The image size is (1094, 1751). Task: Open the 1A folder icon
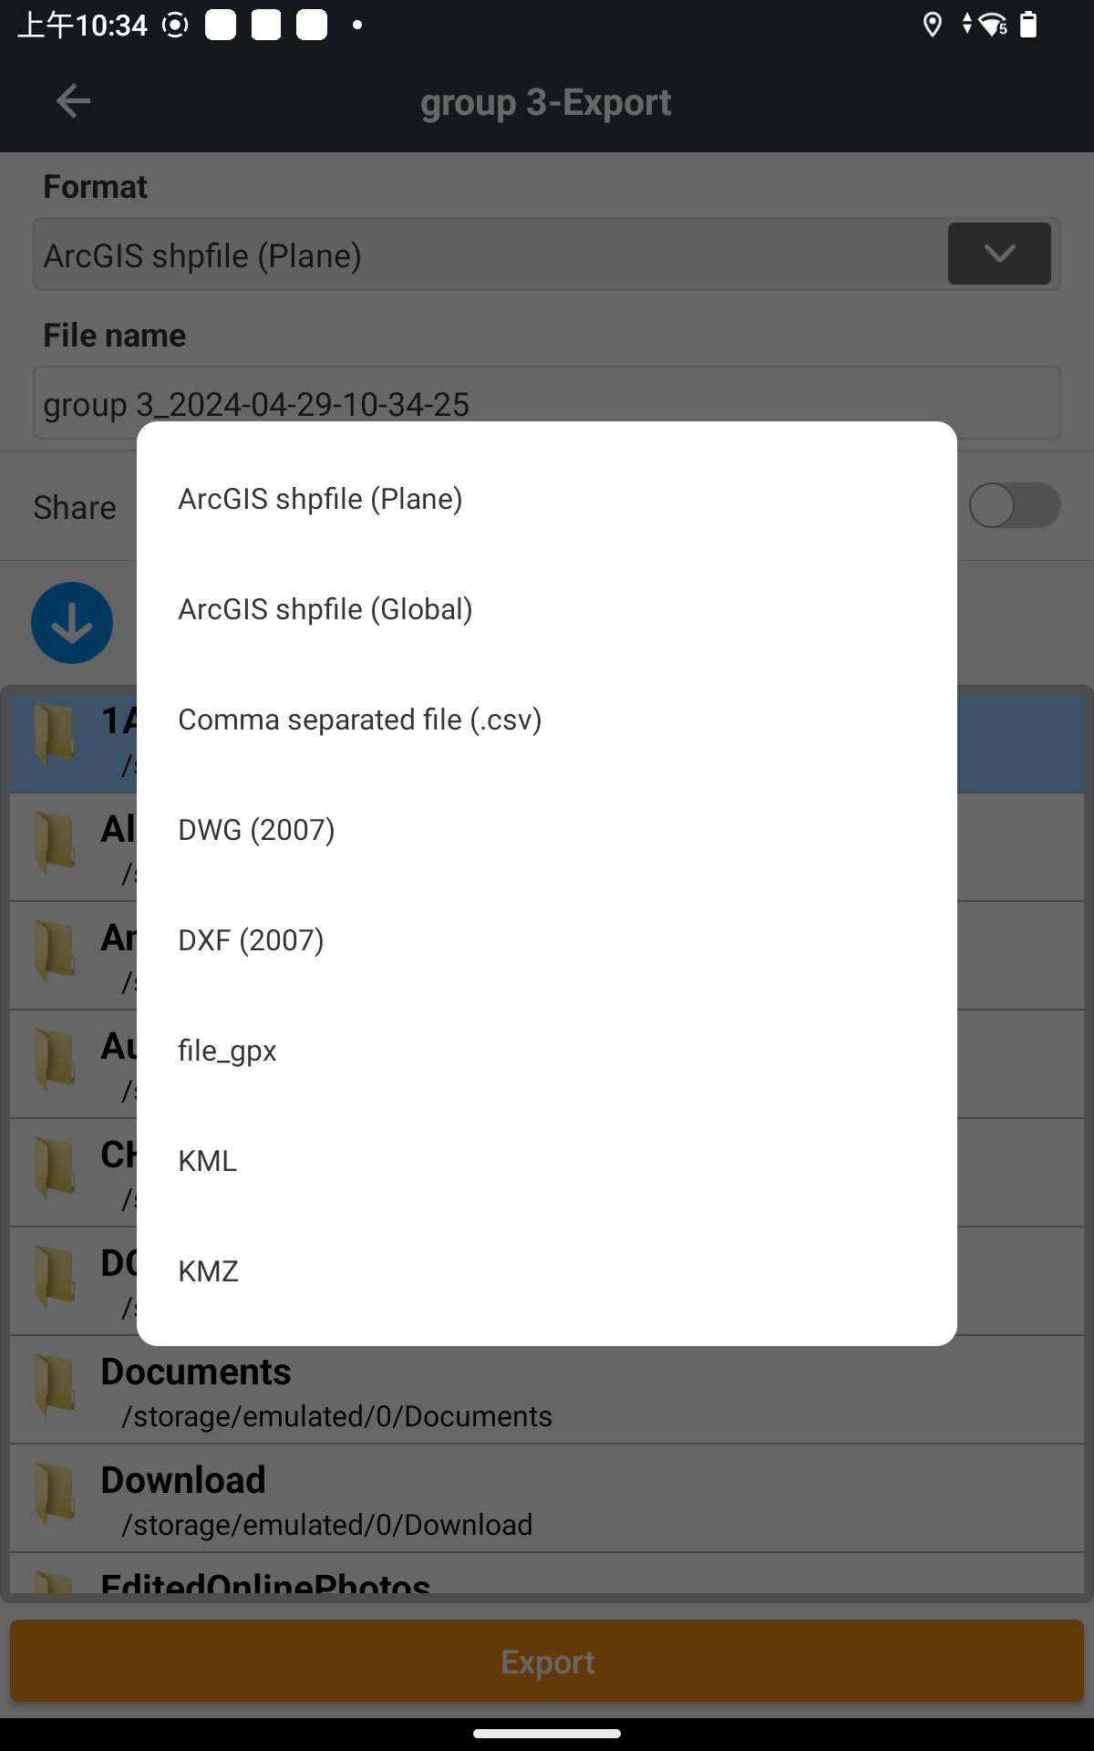pos(53,734)
